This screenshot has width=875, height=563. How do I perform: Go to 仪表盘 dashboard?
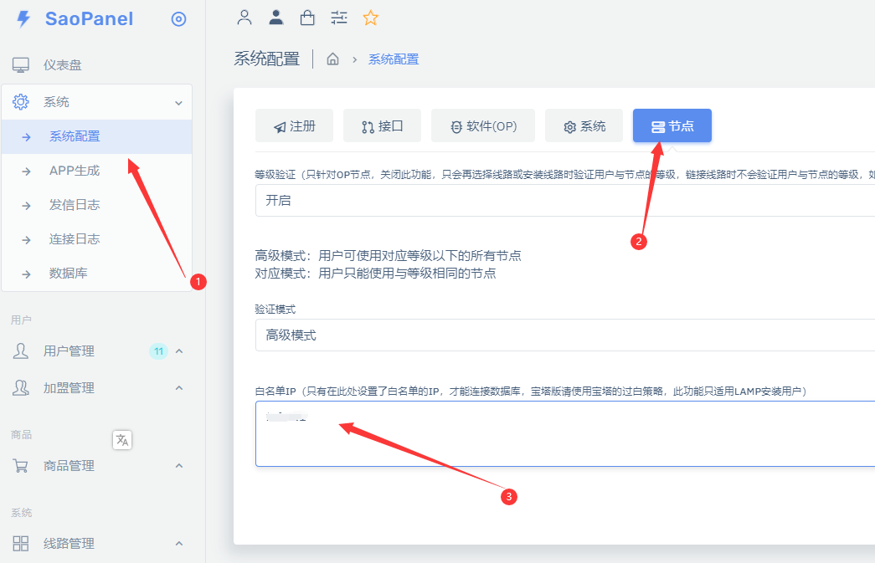coord(63,65)
